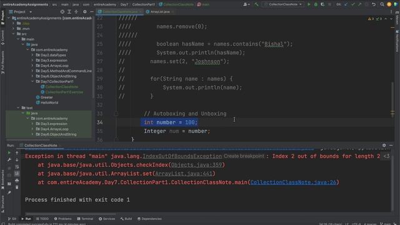Screen dimensions: 400x225
Task: Pin the Run tab with pin icon
Action: (x=9, y=192)
